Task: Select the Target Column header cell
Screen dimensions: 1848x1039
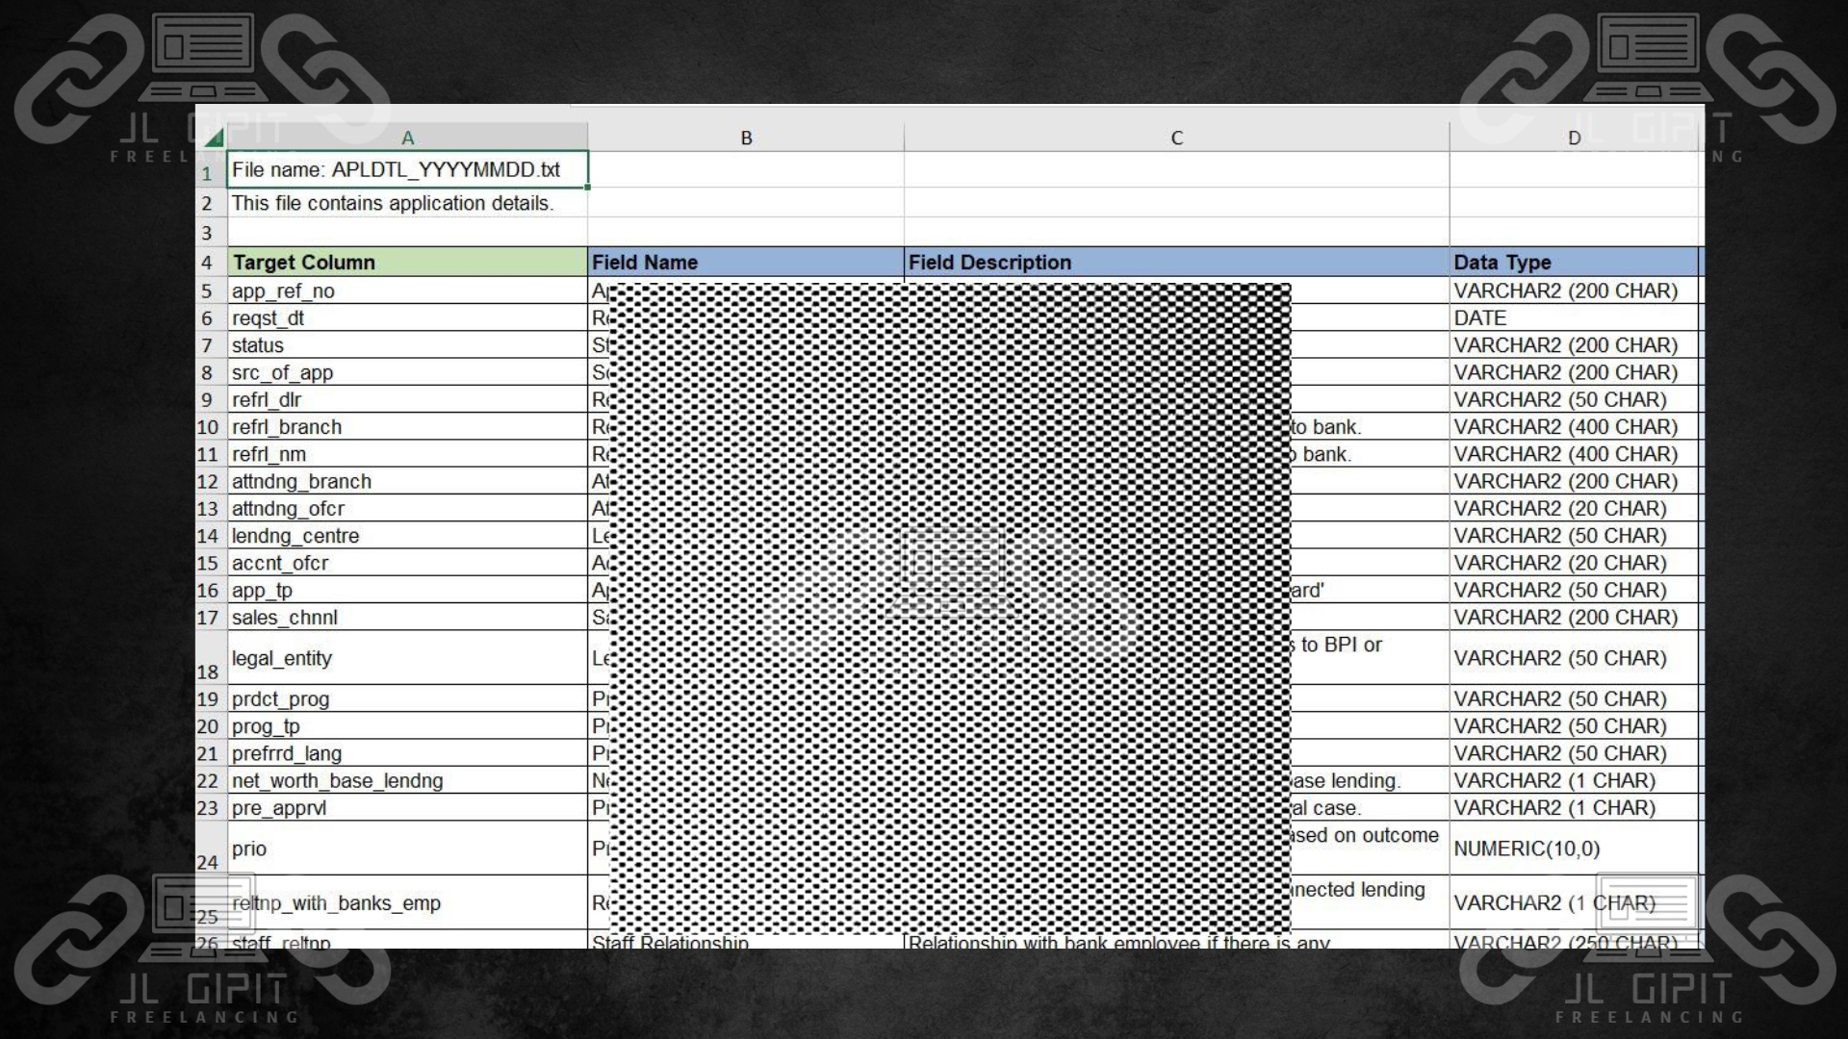Action: click(407, 262)
